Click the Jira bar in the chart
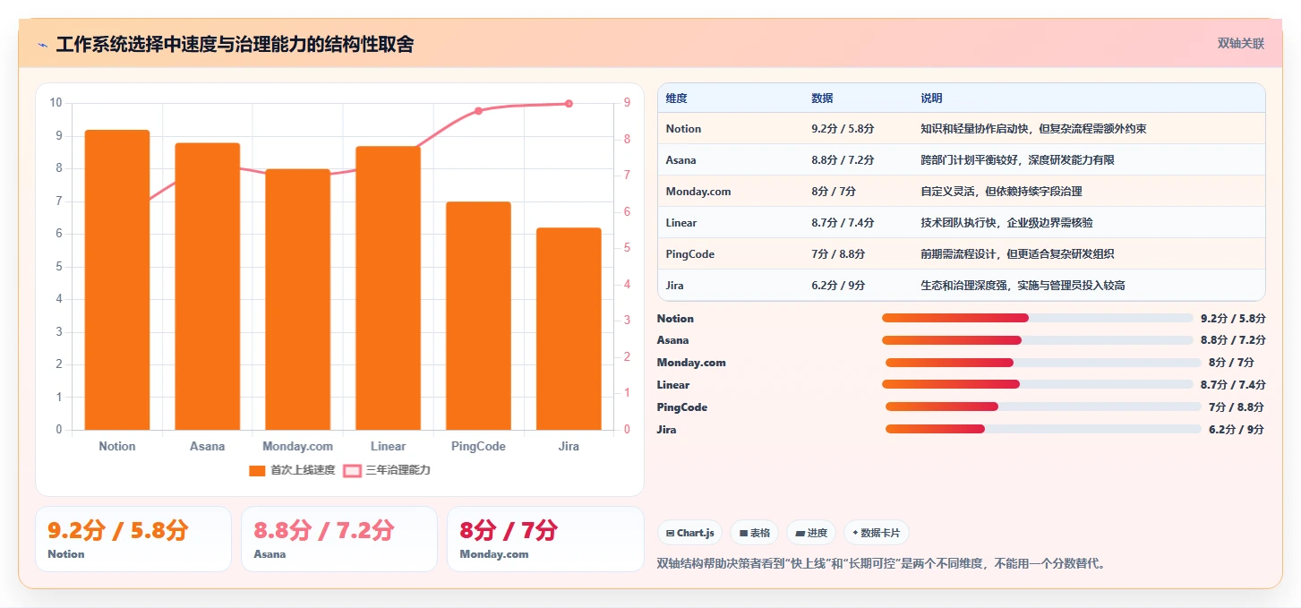Screen dimensions: 1301x608 [569, 329]
